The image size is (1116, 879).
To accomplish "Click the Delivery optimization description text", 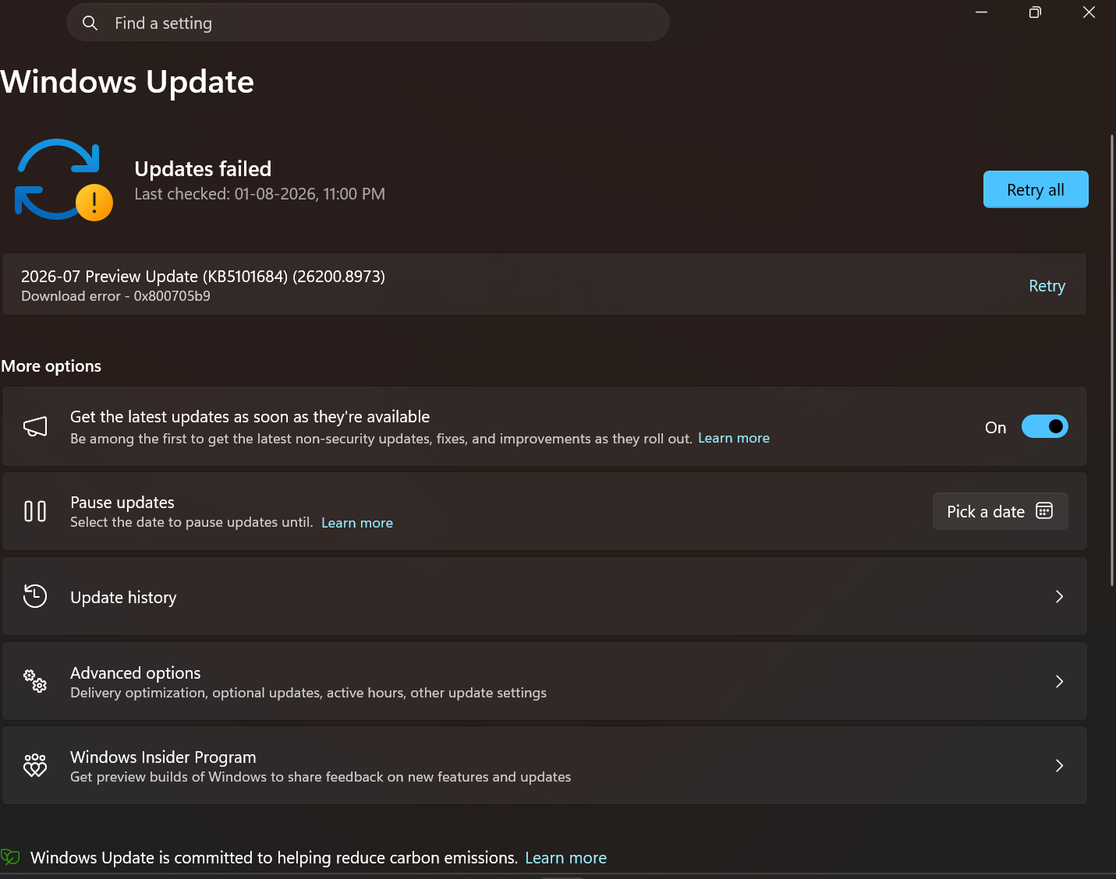I will tap(308, 693).
